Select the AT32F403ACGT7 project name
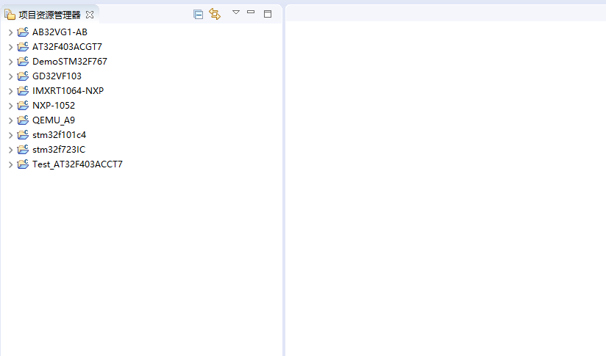This screenshot has width=606, height=356. 67,47
